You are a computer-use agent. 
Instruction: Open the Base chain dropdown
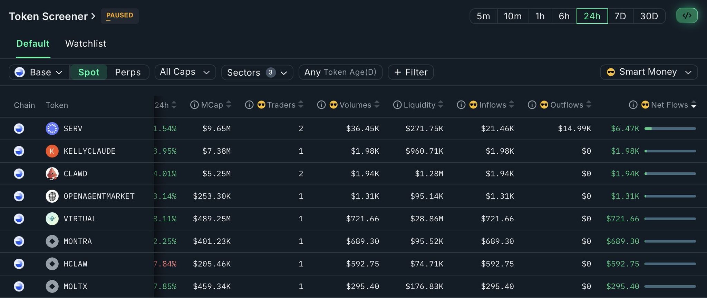tap(39, 72)
